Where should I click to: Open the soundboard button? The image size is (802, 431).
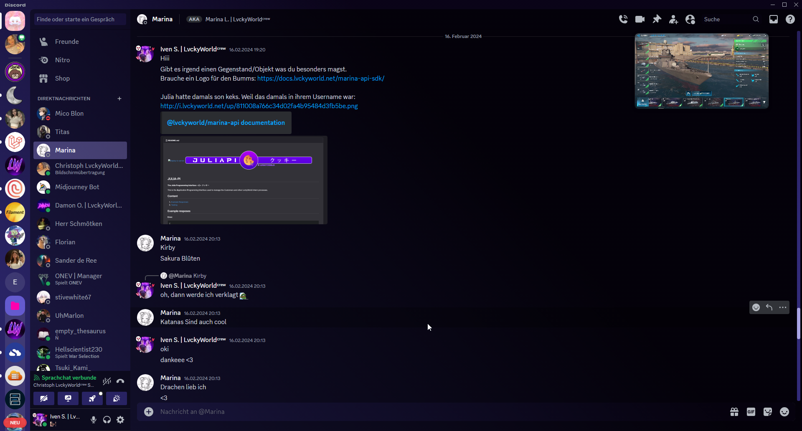coord(117,398)
